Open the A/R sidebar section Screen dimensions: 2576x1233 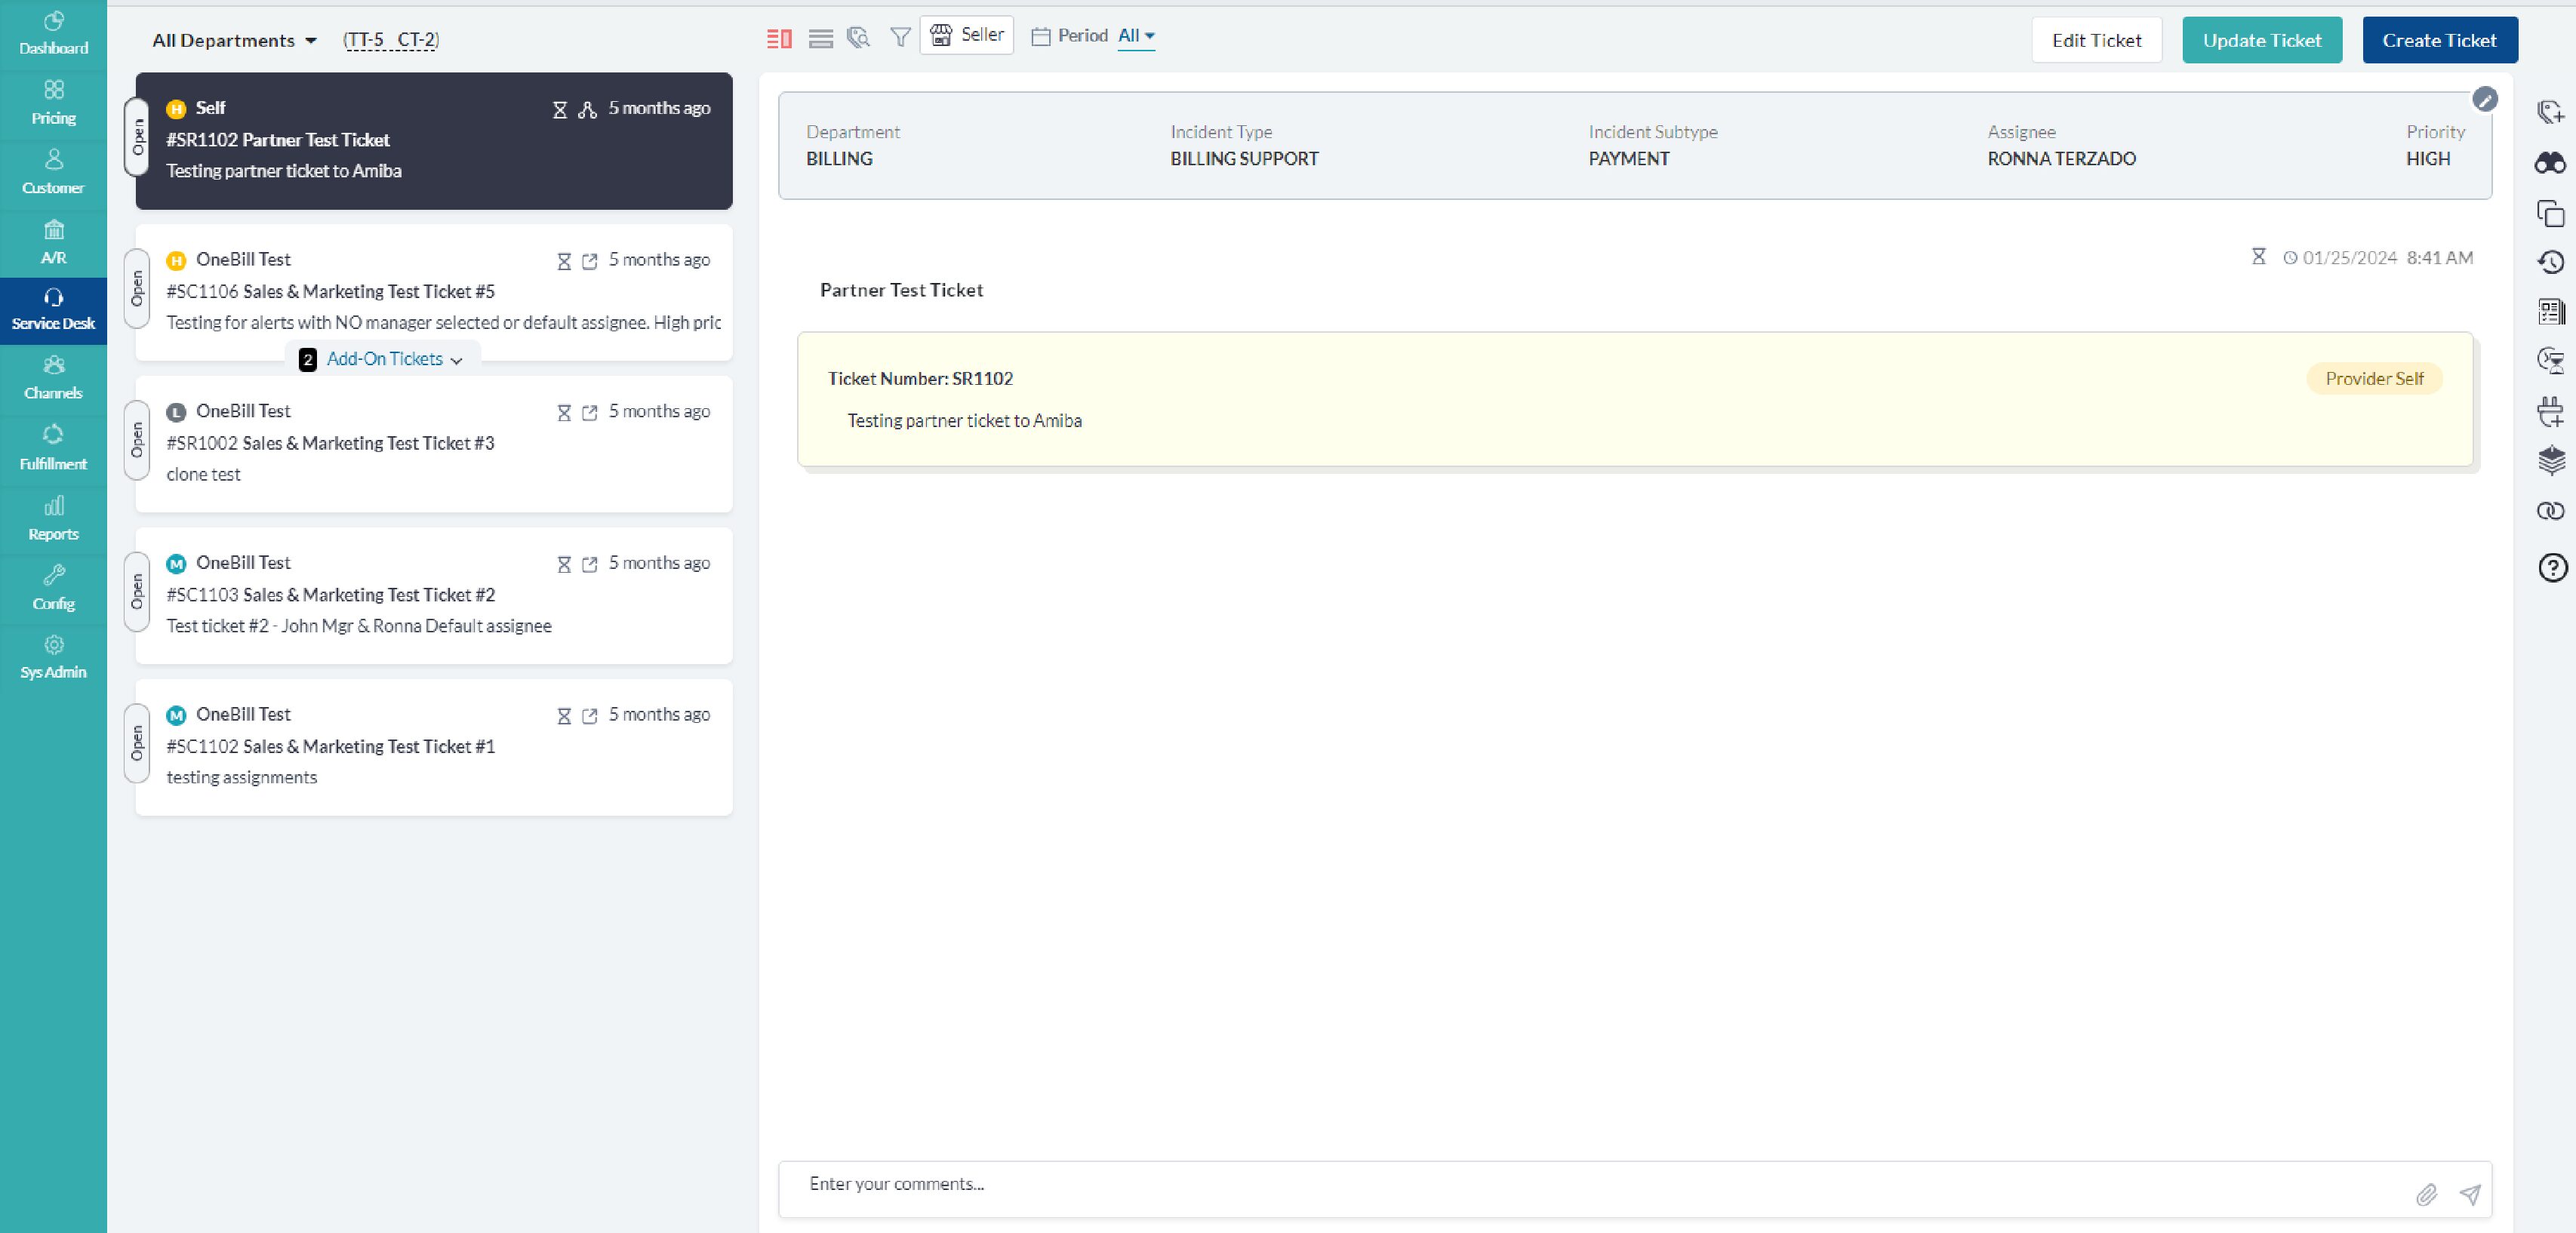[x=53, y=243]
